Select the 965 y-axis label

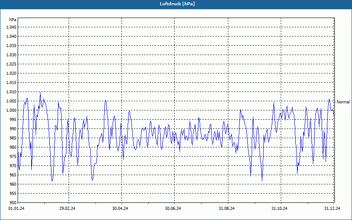pyautogui.click(x=13, y=175)
